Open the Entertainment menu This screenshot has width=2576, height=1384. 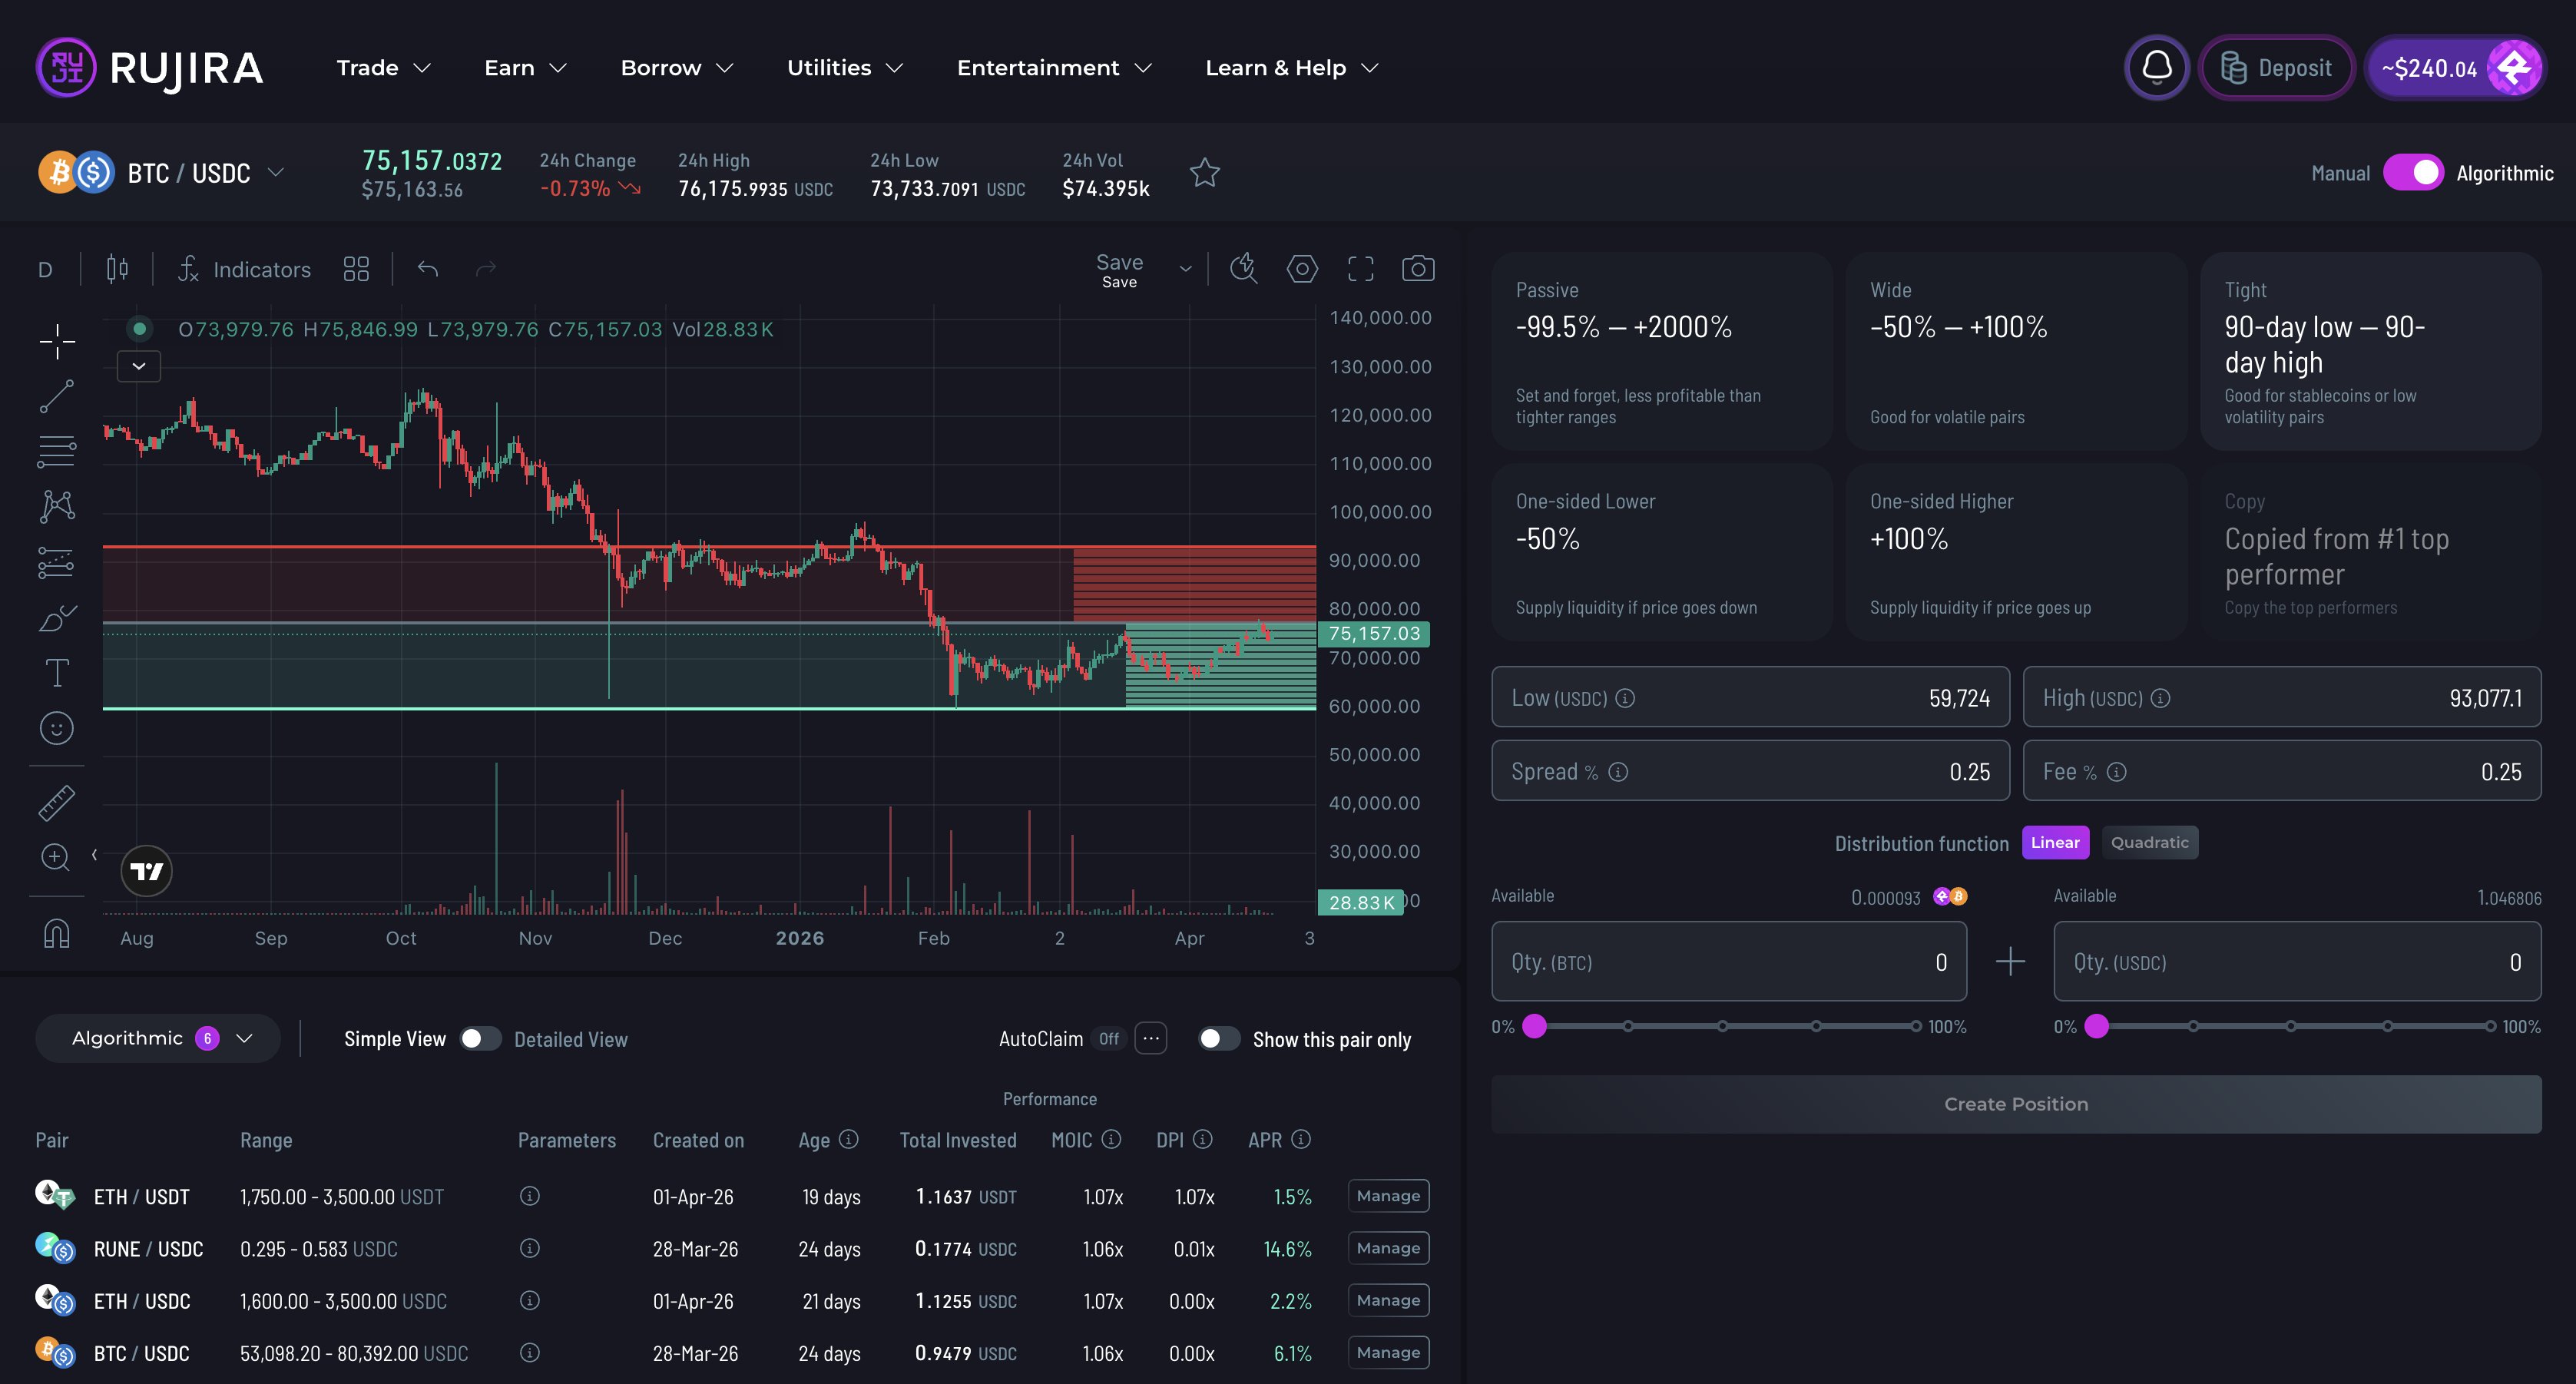tap(1054, 68)
